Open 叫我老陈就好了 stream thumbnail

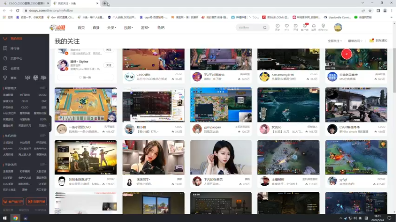[x=86, y=157]
